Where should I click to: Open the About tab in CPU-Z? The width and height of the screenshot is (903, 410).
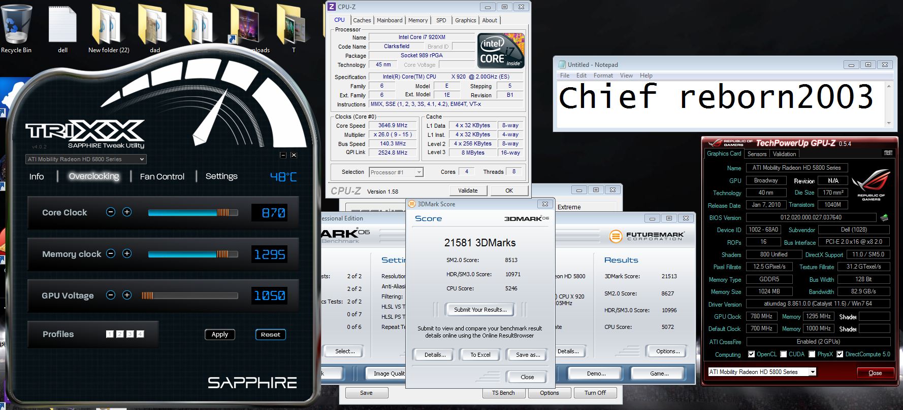coord(490,20)
